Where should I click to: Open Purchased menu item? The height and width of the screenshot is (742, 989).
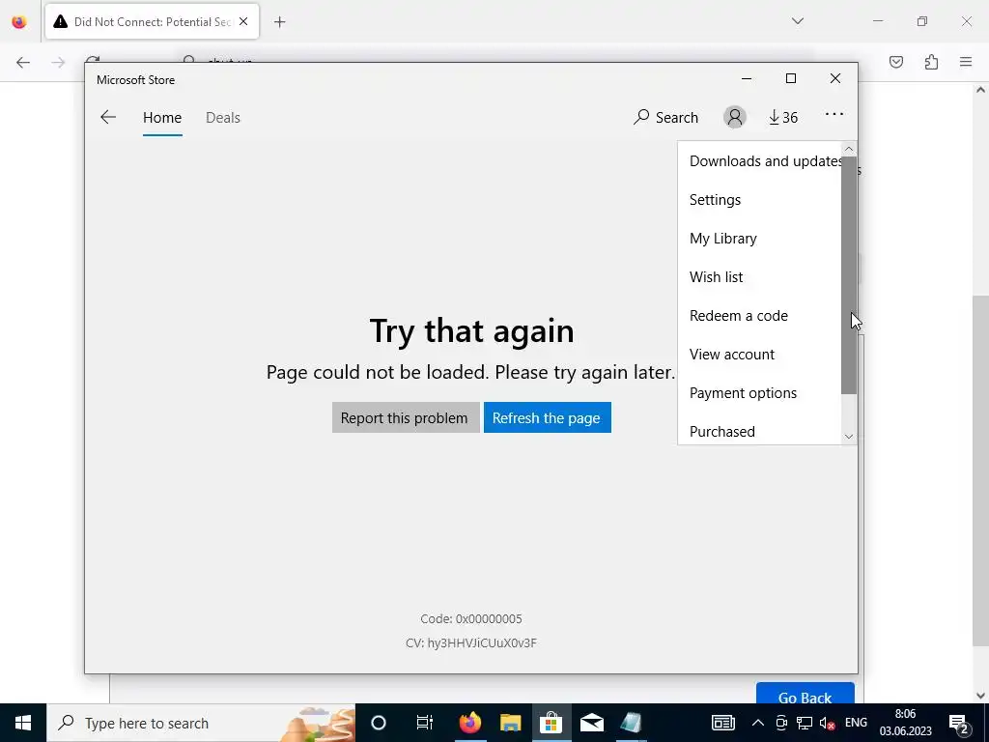click(759, 431)
